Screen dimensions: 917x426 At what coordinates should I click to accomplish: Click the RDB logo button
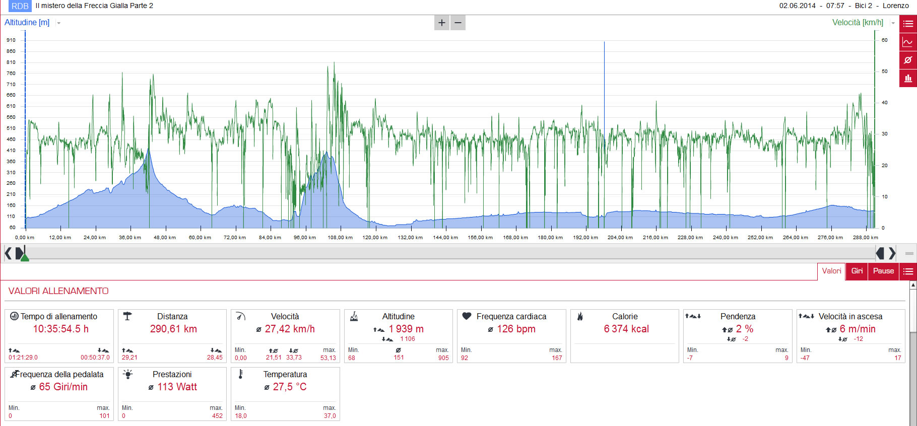(x=20, y=6)
